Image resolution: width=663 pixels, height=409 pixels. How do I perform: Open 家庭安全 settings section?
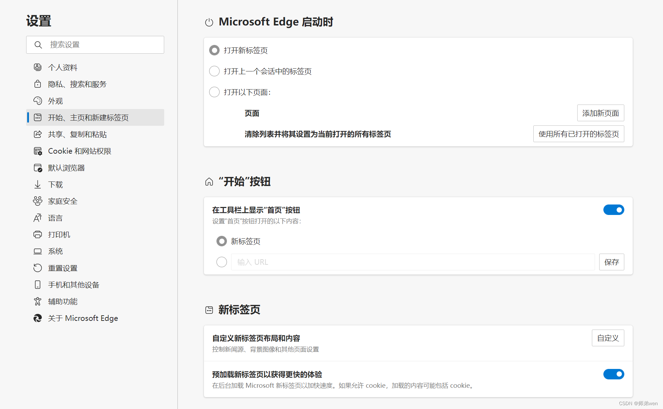pos(95,201)
